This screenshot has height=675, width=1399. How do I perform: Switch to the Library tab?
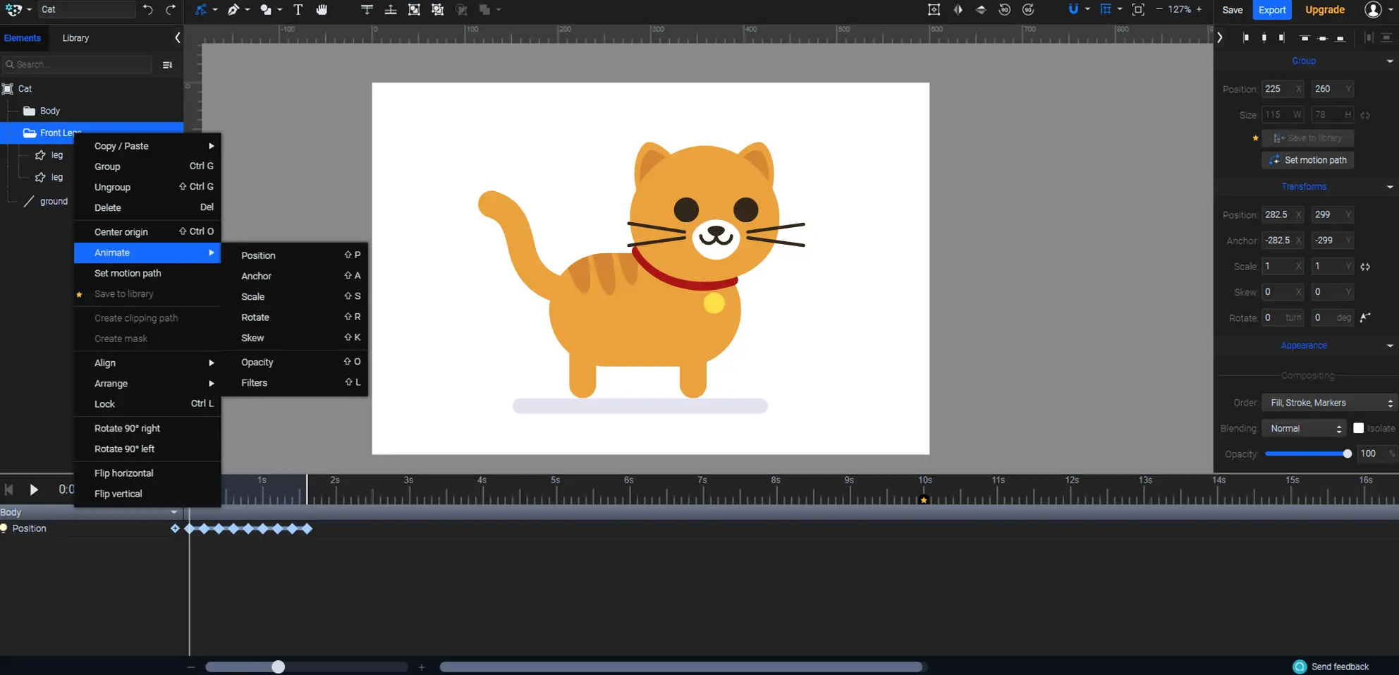click(x=75, y=38)
